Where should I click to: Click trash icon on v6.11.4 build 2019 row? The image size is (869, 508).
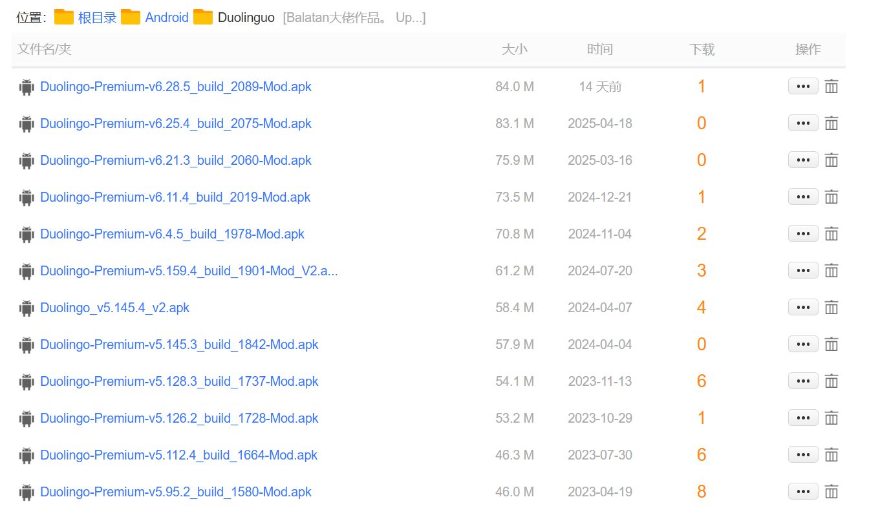pyautogui.click(x=831, y=196)
